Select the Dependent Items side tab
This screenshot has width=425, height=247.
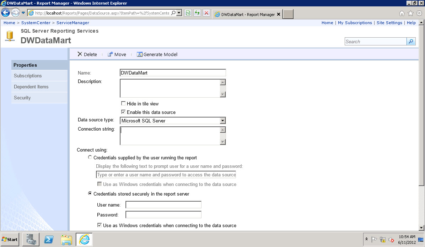click(39, 87)
